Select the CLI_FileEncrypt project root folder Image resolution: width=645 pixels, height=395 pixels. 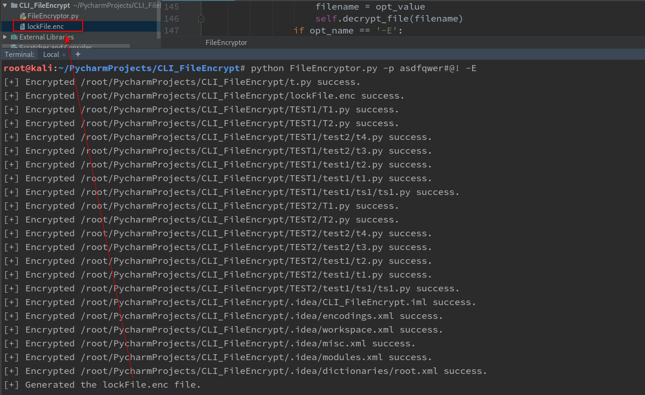[44, 6]
